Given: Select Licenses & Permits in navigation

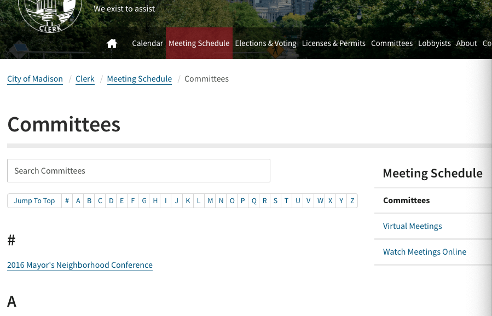Looking at the screenshot, I should point(333,43).
